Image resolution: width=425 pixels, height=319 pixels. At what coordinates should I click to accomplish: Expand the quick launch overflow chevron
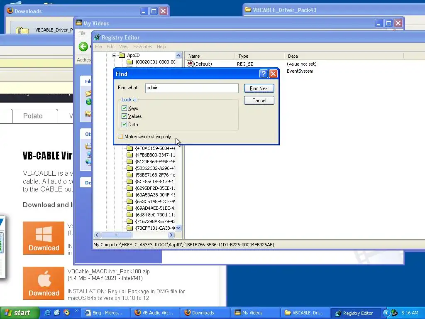point(76,311)
